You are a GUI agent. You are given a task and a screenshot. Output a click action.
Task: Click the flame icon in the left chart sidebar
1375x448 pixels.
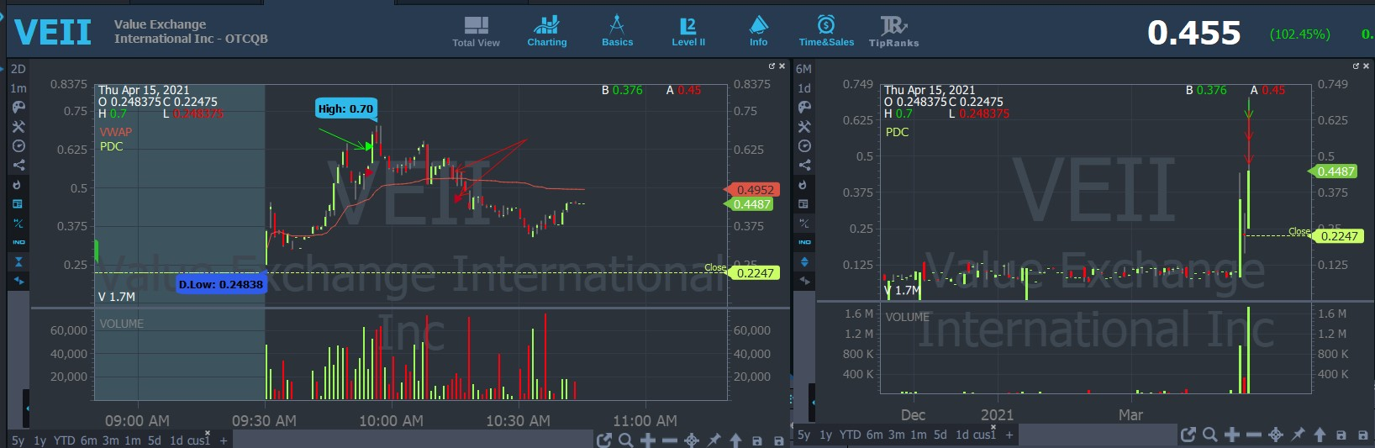[17, 185]
